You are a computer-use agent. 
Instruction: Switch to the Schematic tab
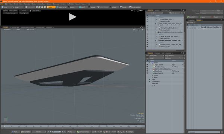pos(49,27)
